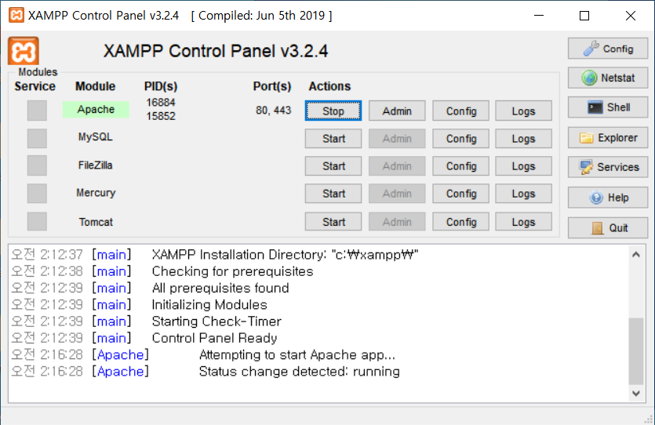
Task: Open FileZilla Config menu
Action: click(460, 166)
